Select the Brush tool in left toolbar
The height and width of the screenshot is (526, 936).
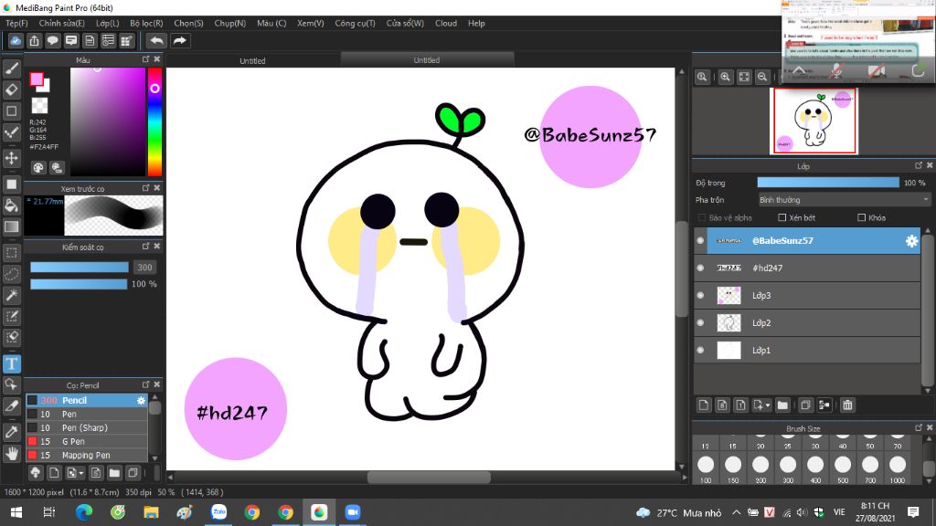(12, 68)
